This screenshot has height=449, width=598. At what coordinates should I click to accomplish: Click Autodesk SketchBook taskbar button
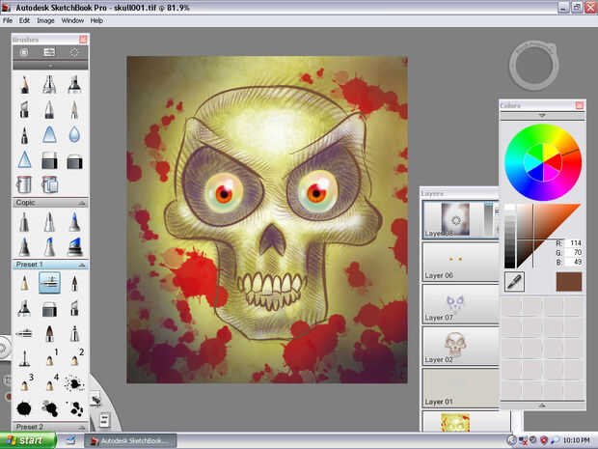(x=130, y=440)
